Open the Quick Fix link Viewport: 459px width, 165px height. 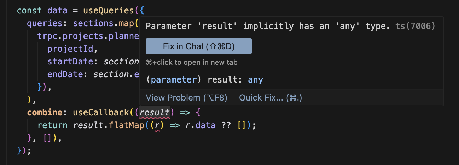(x=271, y=98)
